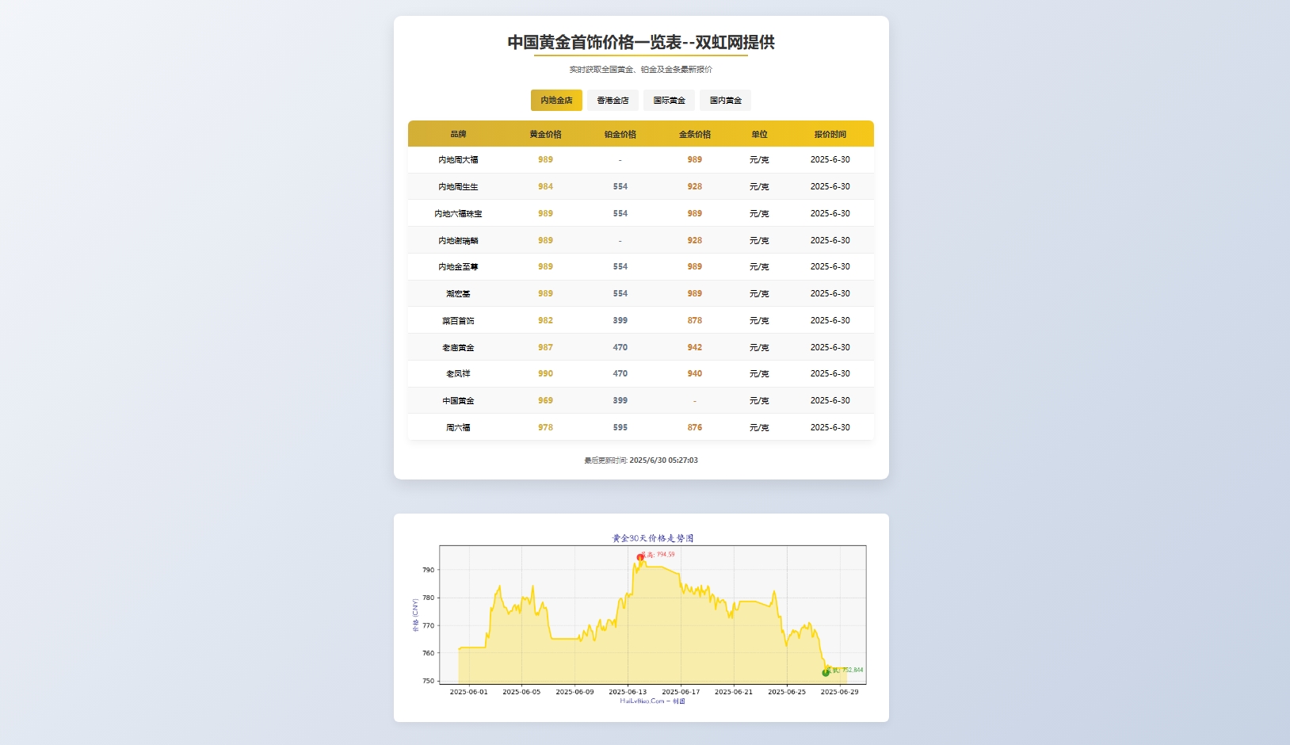Click platinum price 399 in 中国黄金 row
Image resolution: width=1290 pixels, height=745 pixels.
click(x=620, y=401)
